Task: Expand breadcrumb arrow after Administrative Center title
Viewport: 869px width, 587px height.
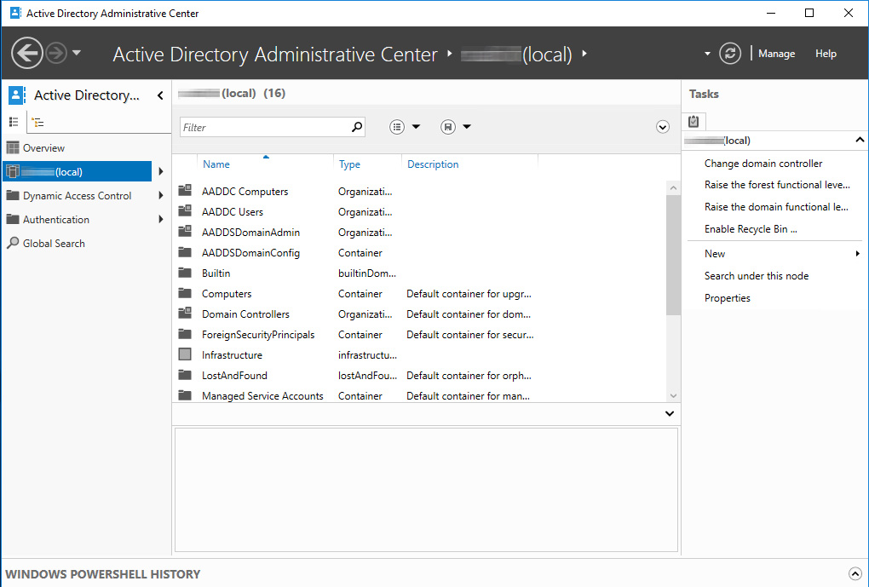Action: tap(450, 54)
